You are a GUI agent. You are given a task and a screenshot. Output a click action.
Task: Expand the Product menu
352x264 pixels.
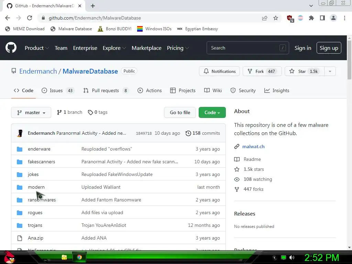pos(36,48)
